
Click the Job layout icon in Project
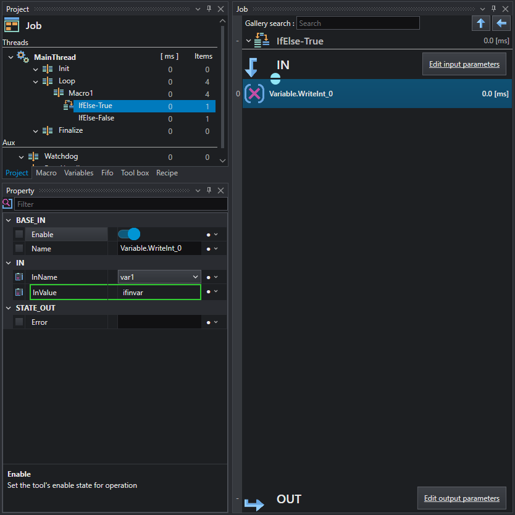(x=12, y=25)
